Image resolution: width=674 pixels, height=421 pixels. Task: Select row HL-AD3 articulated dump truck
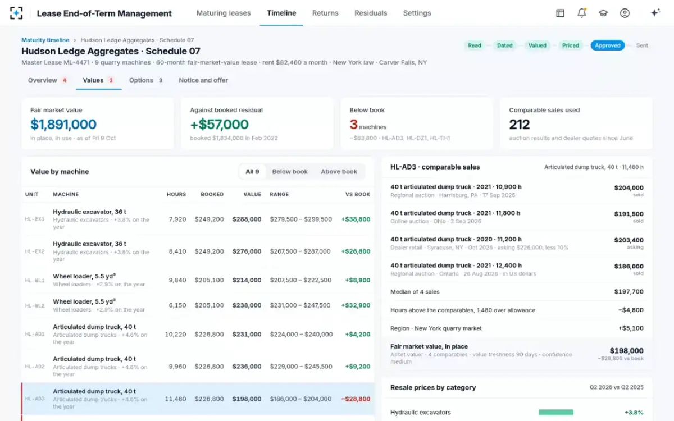tap(198, 399)
